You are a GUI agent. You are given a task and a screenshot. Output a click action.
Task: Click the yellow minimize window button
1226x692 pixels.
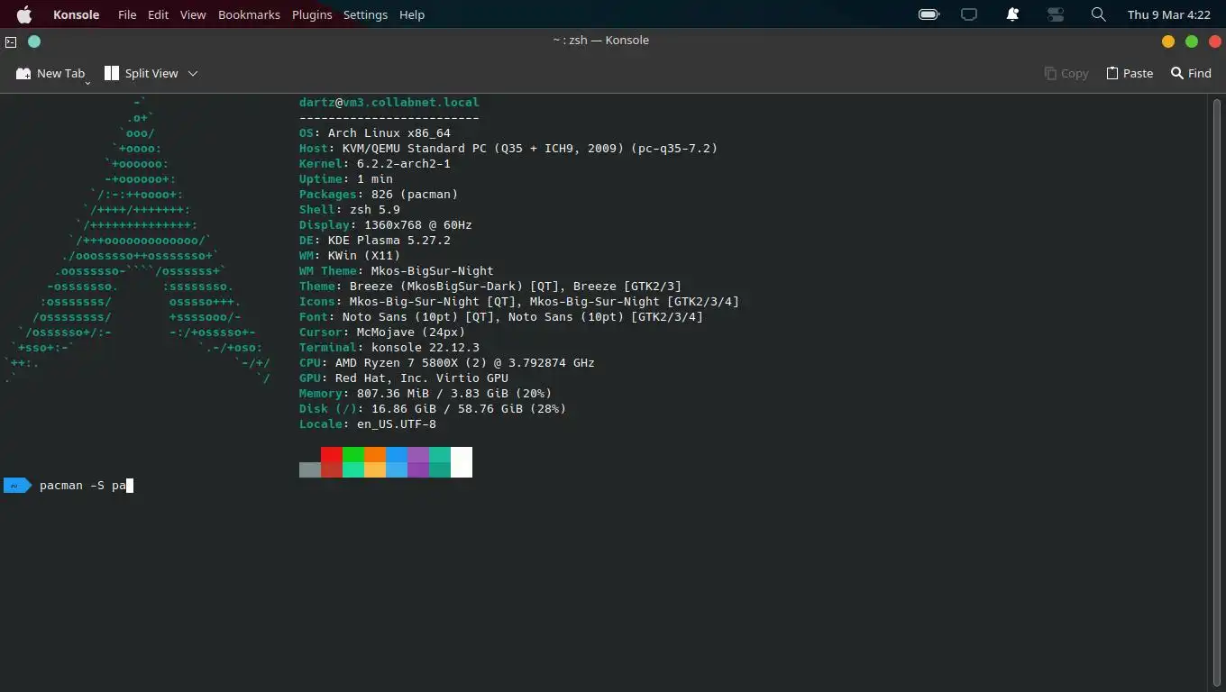click(x=1168, y=41)
